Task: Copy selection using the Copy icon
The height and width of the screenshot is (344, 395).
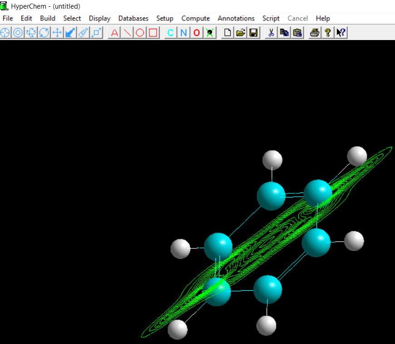Action: pyautogui.click(x=285, y=33)
